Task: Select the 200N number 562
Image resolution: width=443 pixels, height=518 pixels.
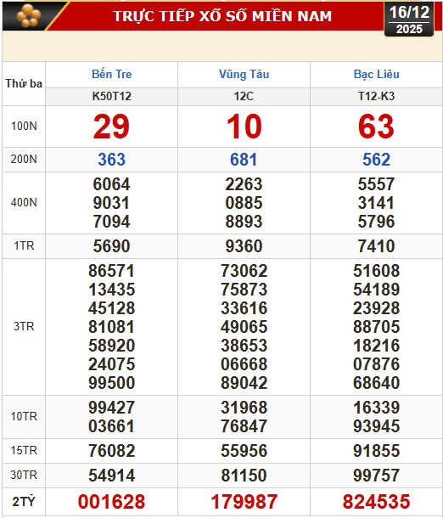Action: [376, 160]
